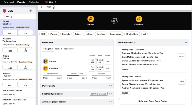Filter markets by Halves
The image size is (192, 105).
89,34
